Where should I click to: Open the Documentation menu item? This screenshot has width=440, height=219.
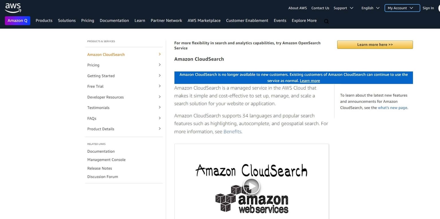[114, 21]
